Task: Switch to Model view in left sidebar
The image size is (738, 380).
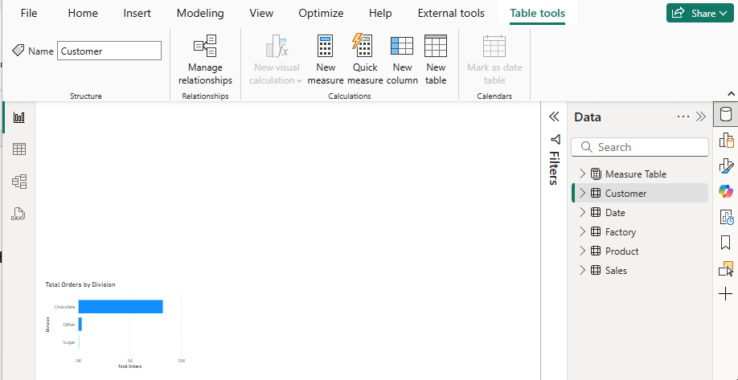Action: (18, 182)
